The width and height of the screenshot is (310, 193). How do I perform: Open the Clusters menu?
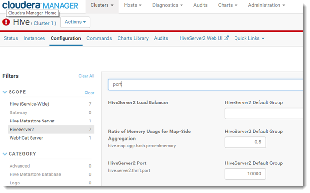pyautogui.click(x=102, y=5)
